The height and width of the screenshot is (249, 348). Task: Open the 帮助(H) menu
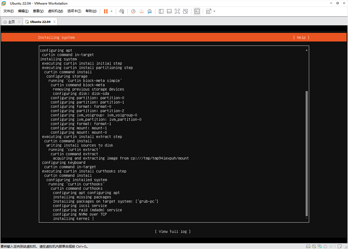point(91,11)
